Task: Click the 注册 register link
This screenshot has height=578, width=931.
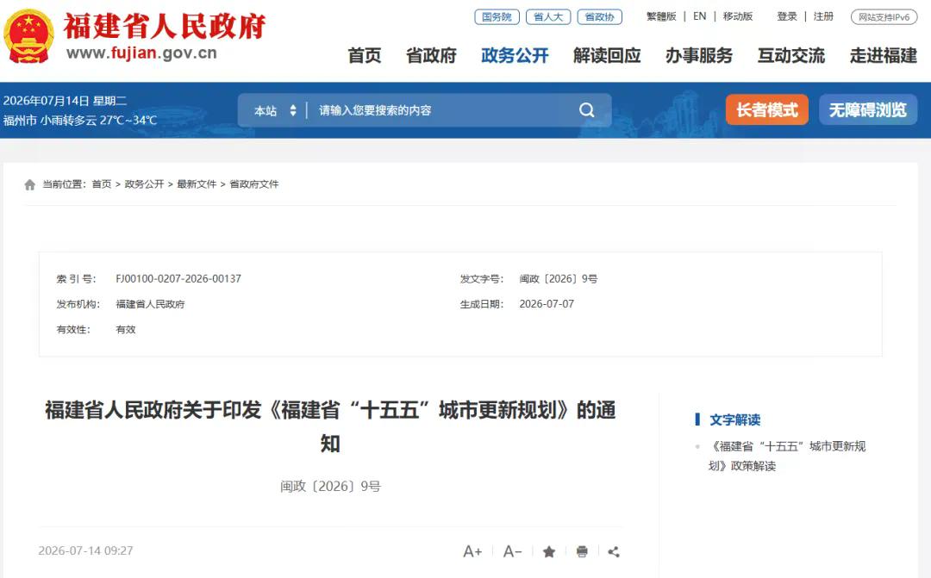Action: (823, 16)
